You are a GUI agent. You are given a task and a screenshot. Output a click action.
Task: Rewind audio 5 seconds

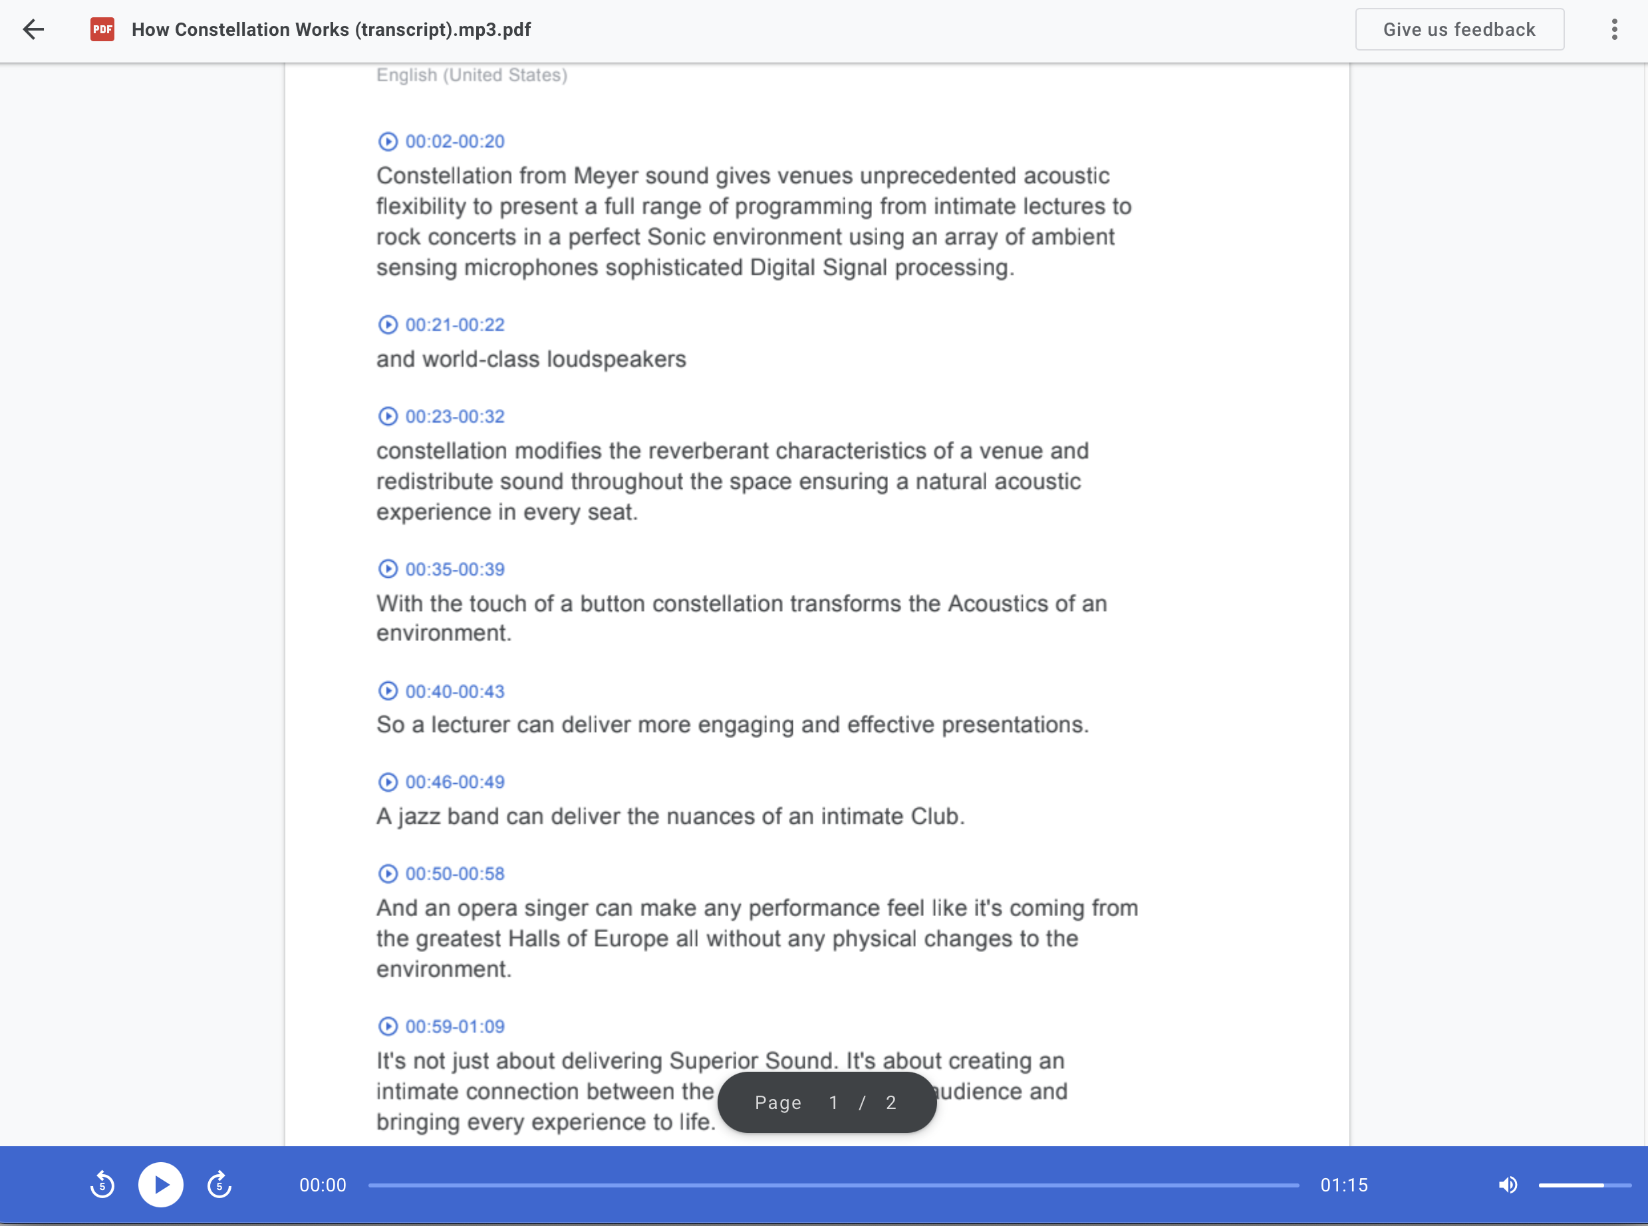coord(102,1184)
